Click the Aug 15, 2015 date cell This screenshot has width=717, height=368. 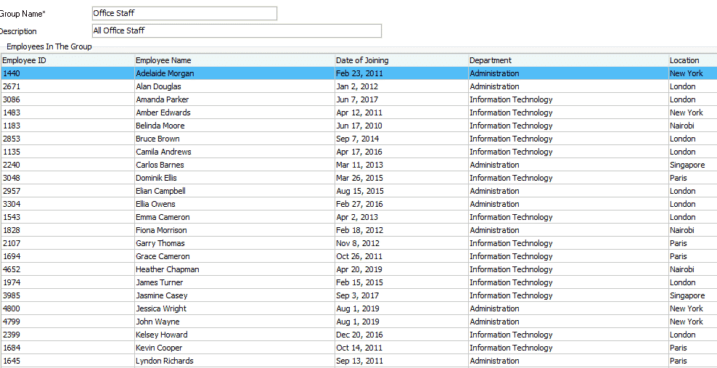[x=401, y=191]
